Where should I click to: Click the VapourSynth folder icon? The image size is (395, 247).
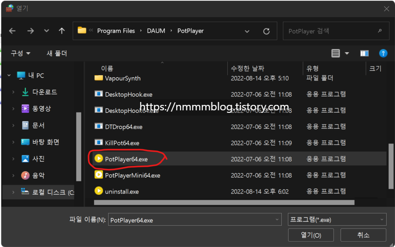click(x=99, y=78)
